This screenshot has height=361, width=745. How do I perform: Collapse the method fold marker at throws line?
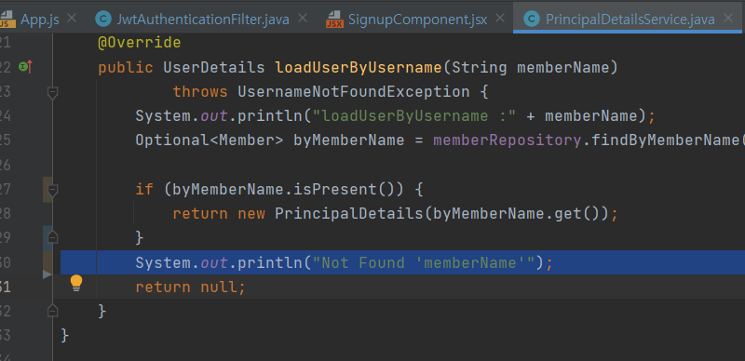53,92
